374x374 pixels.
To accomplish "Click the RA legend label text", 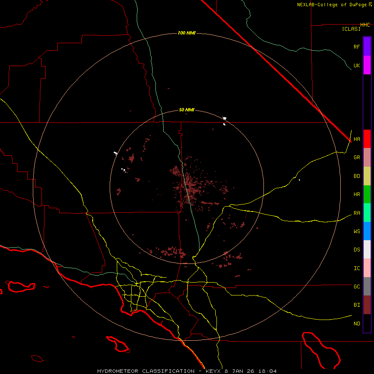I will coord(357,213).
